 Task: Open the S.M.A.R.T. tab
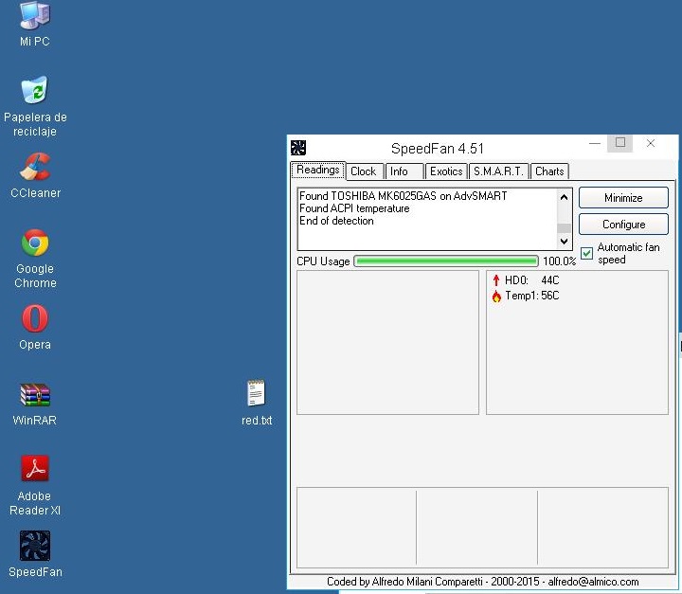pyautogui.click(x=498, y=171)
